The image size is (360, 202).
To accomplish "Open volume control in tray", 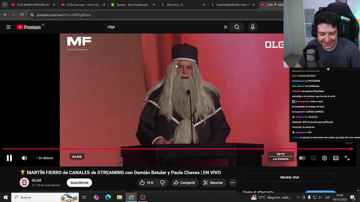I will [320, 198].
